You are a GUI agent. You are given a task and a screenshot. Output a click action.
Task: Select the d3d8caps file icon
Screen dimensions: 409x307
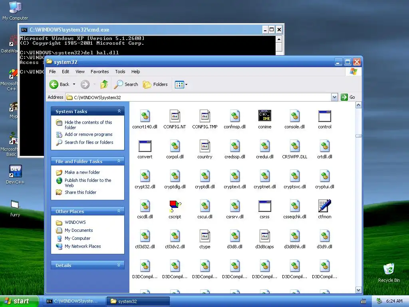(x=264, y=236)
